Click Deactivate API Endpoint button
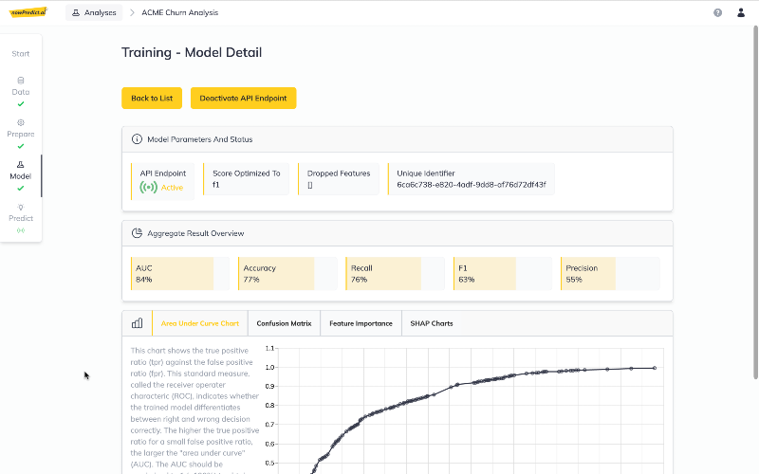Image resolution: width=759 pixels, height=474 pixels. pos(243,99)
